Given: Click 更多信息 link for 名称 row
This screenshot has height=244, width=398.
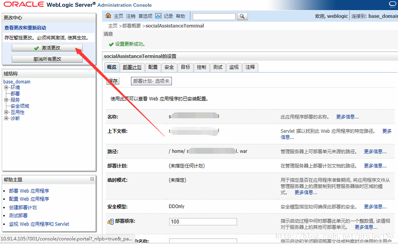Looking at the screenshot, I should (348, 117).
